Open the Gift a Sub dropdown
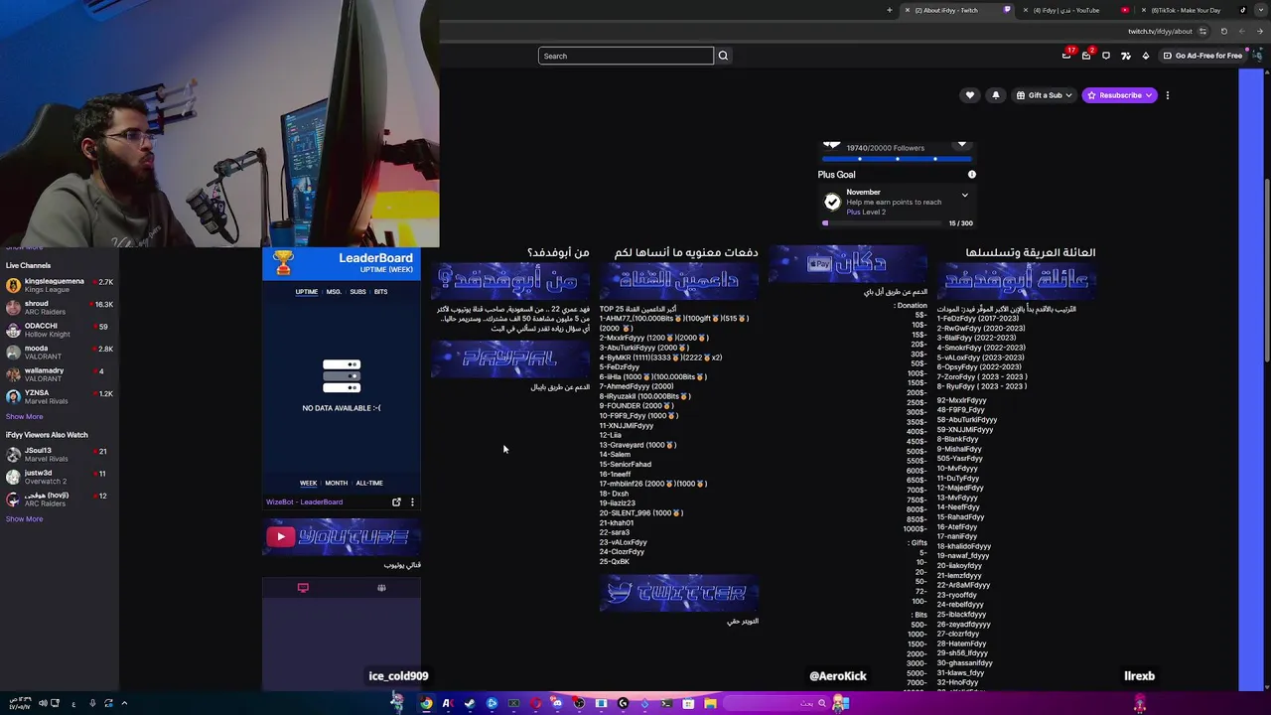1271x715 pixels. 1044,95
